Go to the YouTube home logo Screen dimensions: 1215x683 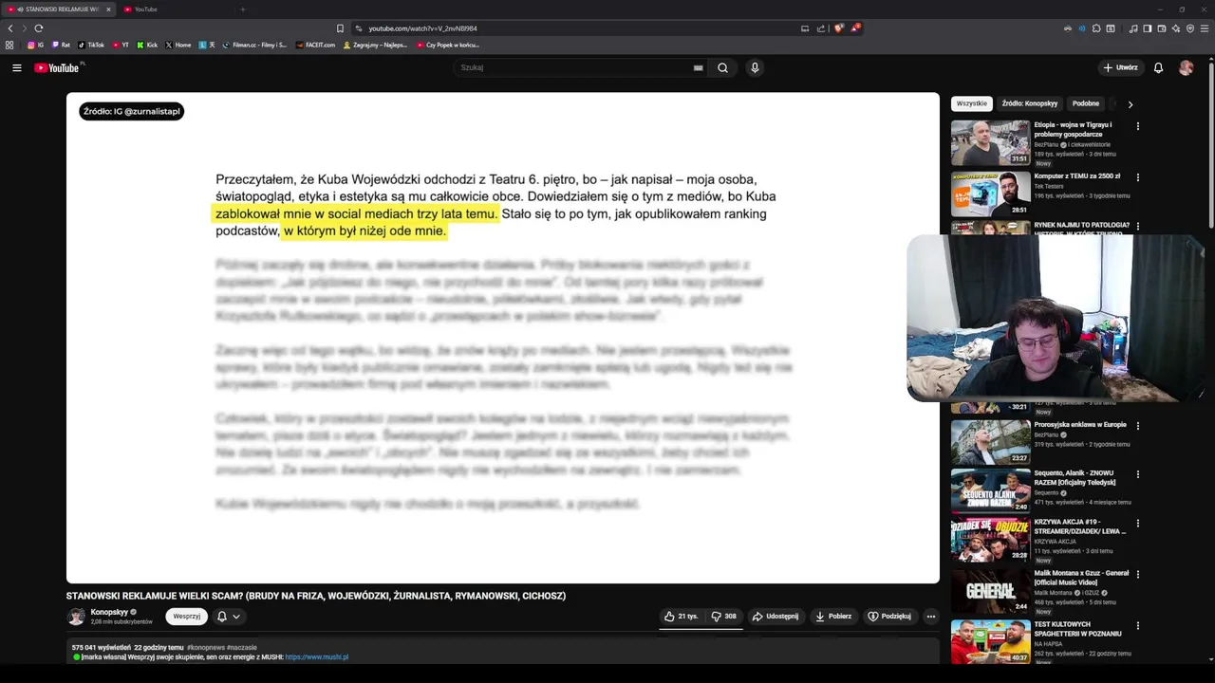57,67
